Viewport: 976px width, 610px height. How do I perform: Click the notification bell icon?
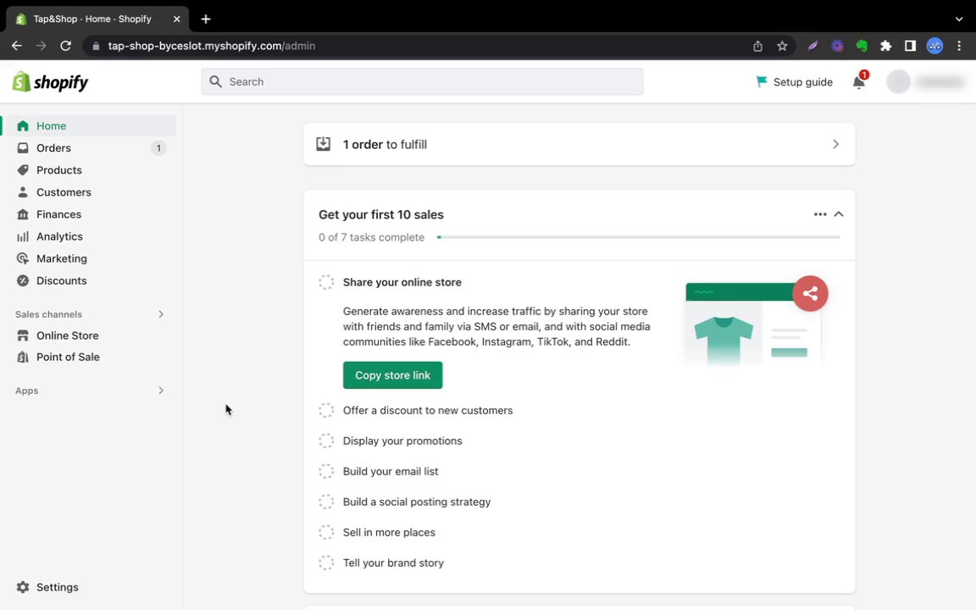859,82
